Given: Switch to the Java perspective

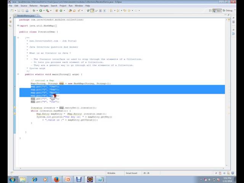Looking at the screenshot, I should pos(217,11).
